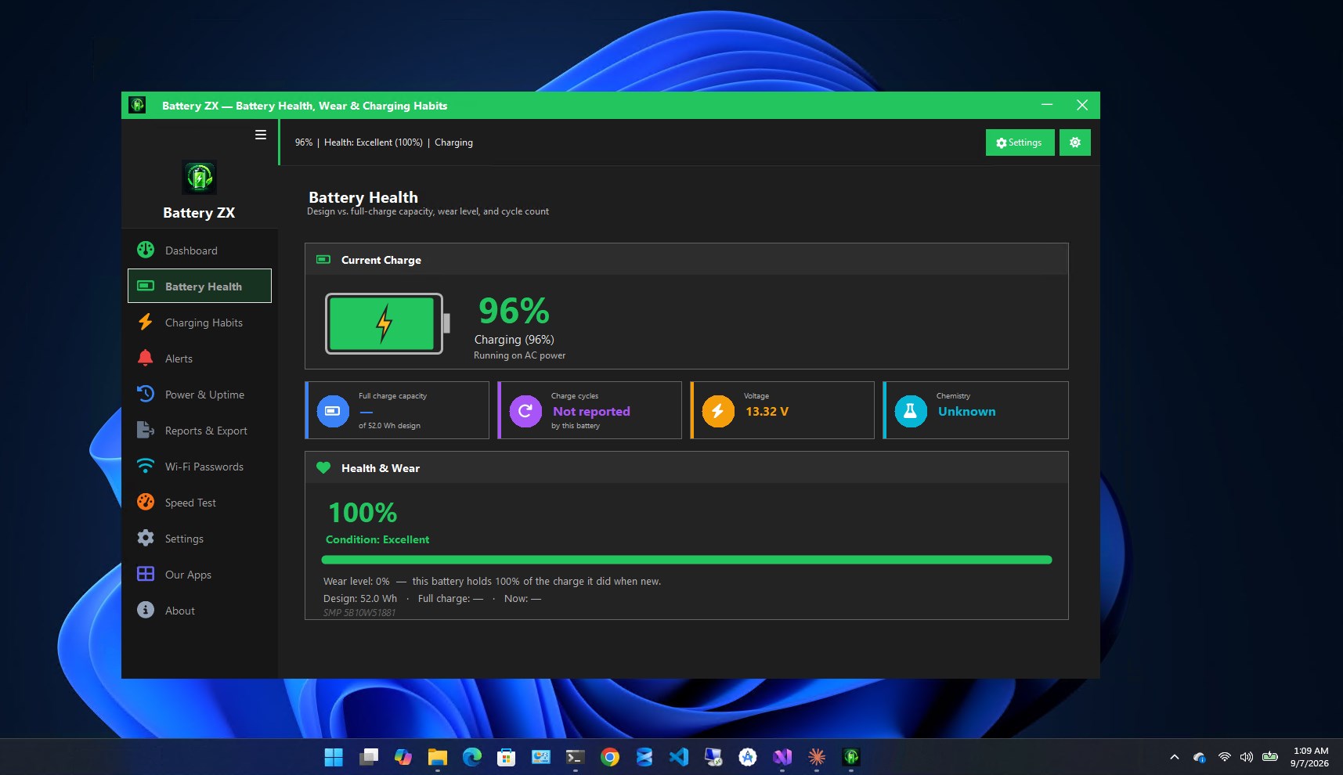Launch Google Chrome from the taskbar
Image resolution: width=1343 pixels, height=775 pixels.
pos(610,757)
